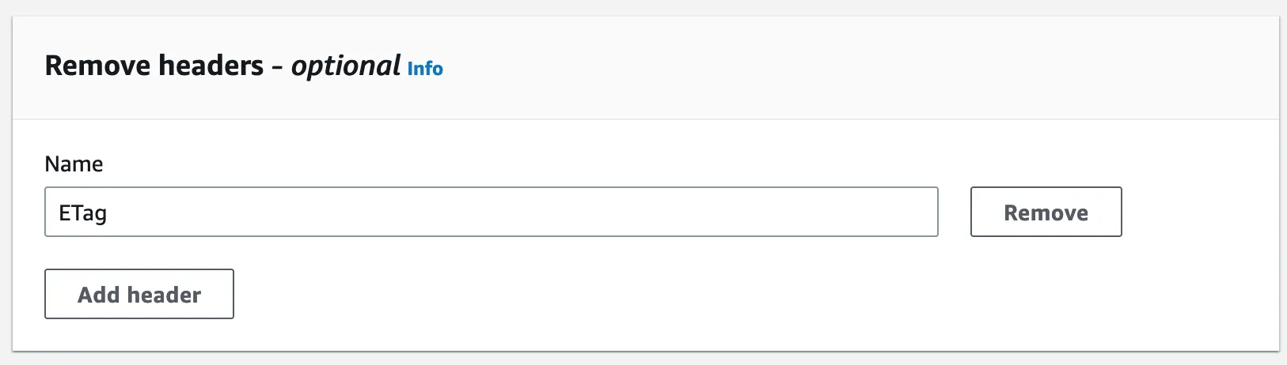Click the Name field label
The height and width of the screenshot is (365, 1287).
[x=74, y=164]
